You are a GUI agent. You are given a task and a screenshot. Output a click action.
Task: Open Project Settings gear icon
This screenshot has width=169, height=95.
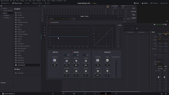coord(166,94)
